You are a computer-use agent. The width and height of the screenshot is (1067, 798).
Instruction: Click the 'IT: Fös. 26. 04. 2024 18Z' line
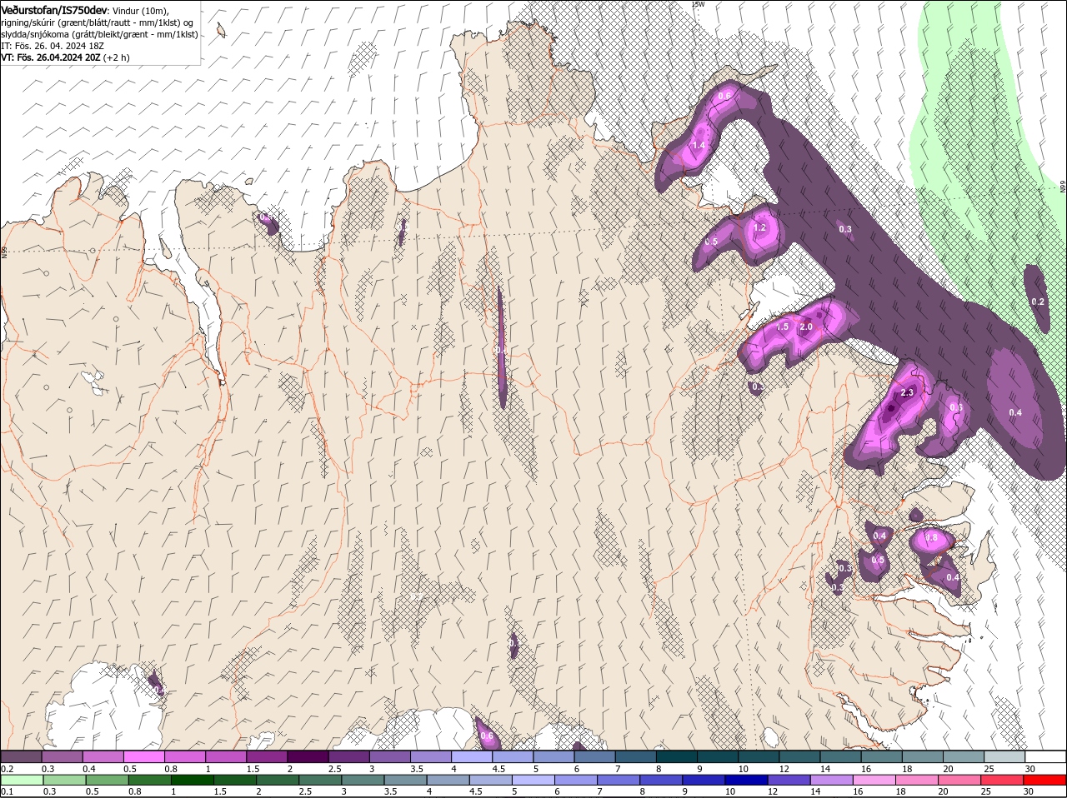[53, 45]
